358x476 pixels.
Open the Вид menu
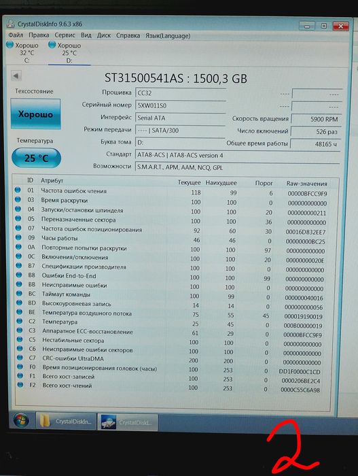(86, 35)
